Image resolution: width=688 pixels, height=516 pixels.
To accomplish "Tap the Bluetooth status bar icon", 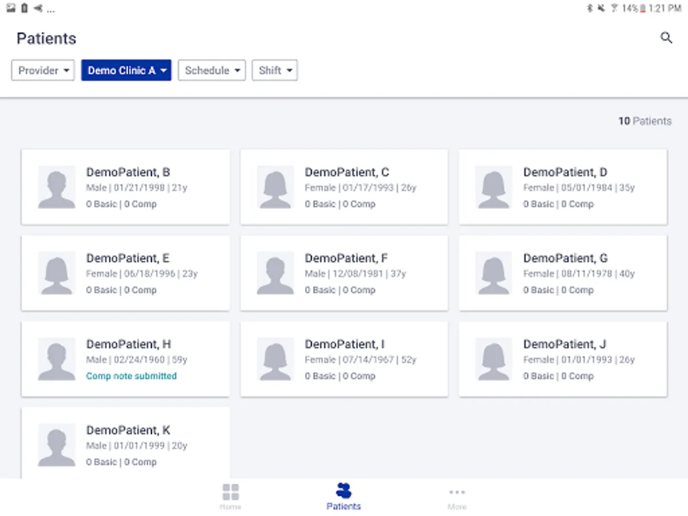I will 589,8.
